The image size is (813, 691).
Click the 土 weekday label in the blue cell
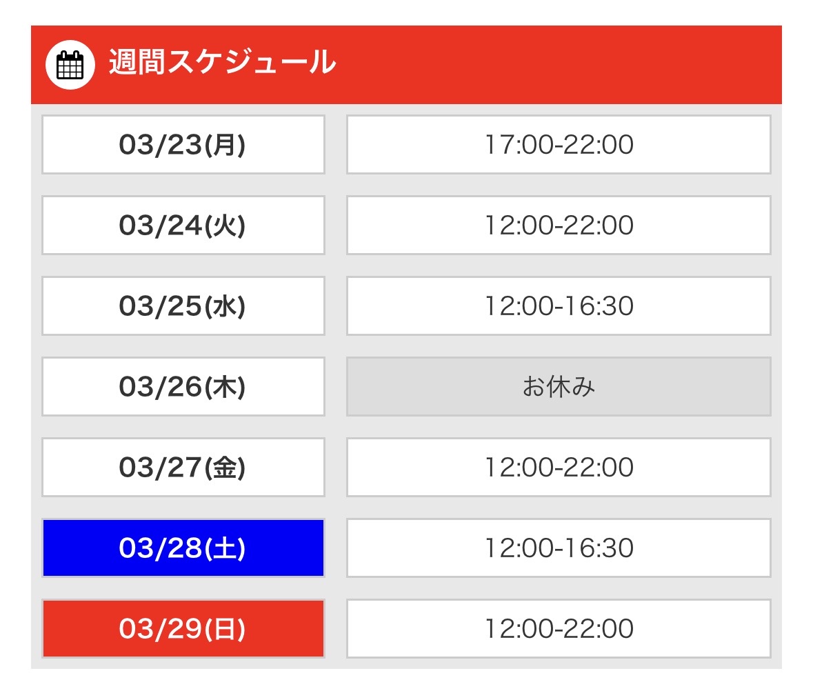[x=225, y=549]
